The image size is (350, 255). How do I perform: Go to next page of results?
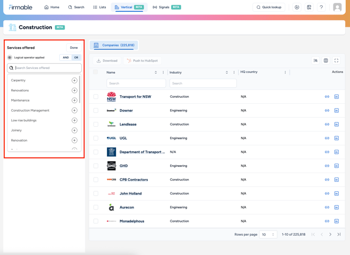coord(330,235)
